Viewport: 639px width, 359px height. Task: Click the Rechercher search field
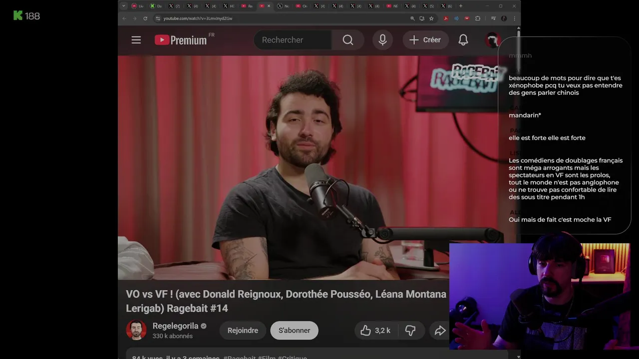coord(293,40)
